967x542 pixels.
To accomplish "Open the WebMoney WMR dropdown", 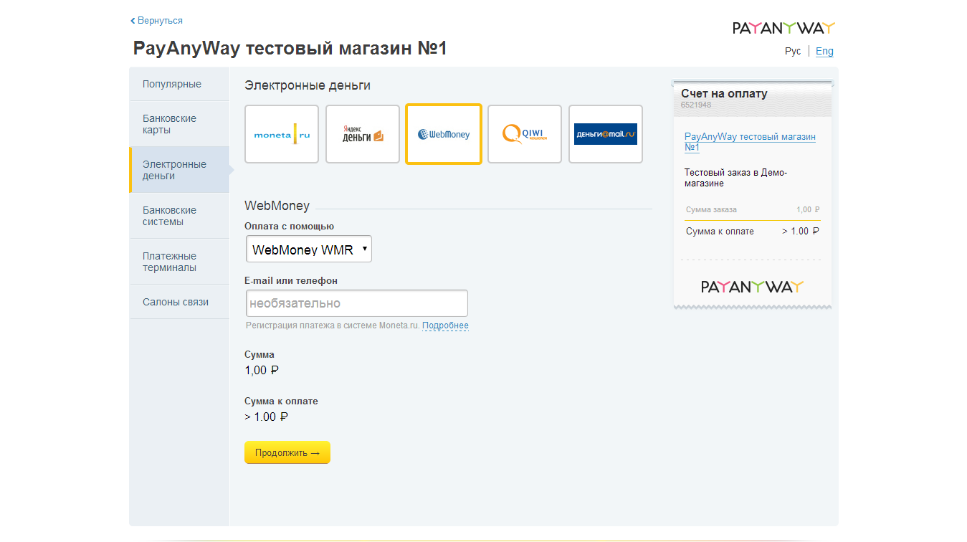I will point(309,249).
